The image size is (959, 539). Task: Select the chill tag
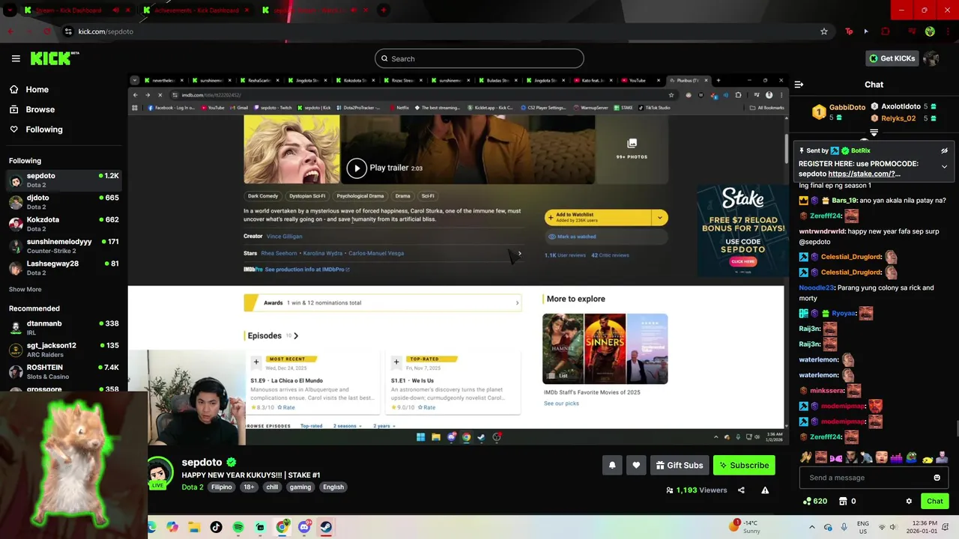point(272,487)
